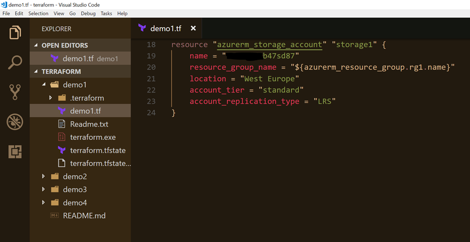Expand the demo4 folder

[44, 203]
